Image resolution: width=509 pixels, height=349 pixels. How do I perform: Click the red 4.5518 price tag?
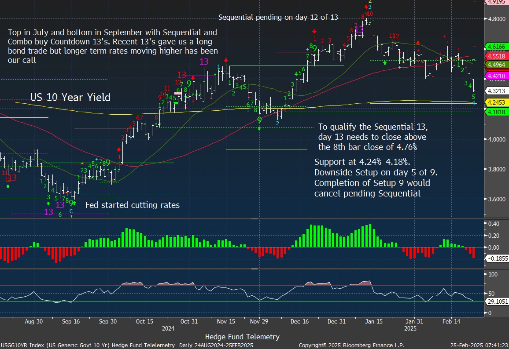point(497,56)
